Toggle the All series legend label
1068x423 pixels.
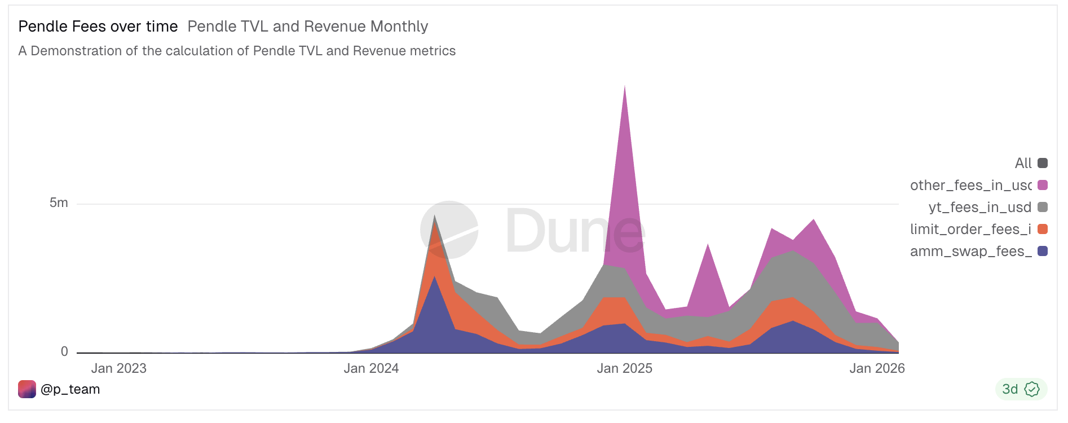pos(1023,163)
